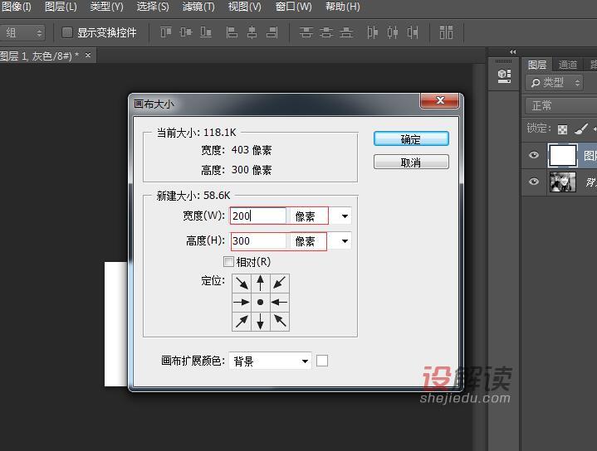
Task: Open layer filter 类型 dropdown
Action: (555, 83)
